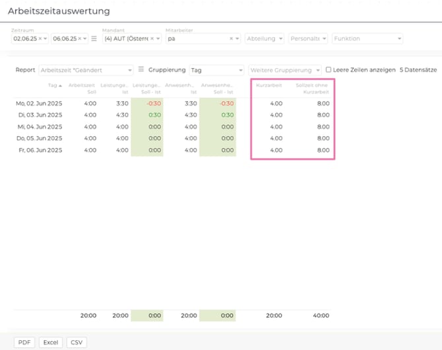Clear the Mandant AUT selection
Screen dimensions: 442x350
tap(151, 39)
